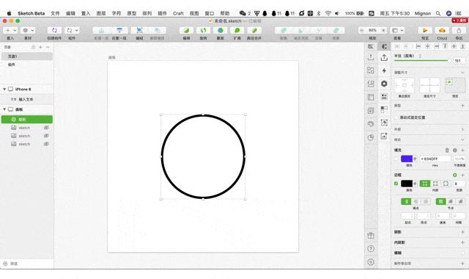Add a new shadow with plus button
The width and height of the screenshot is (469, 279).
click(462, 232)
